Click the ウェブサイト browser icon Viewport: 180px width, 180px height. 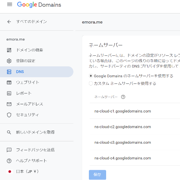point(9,82)
